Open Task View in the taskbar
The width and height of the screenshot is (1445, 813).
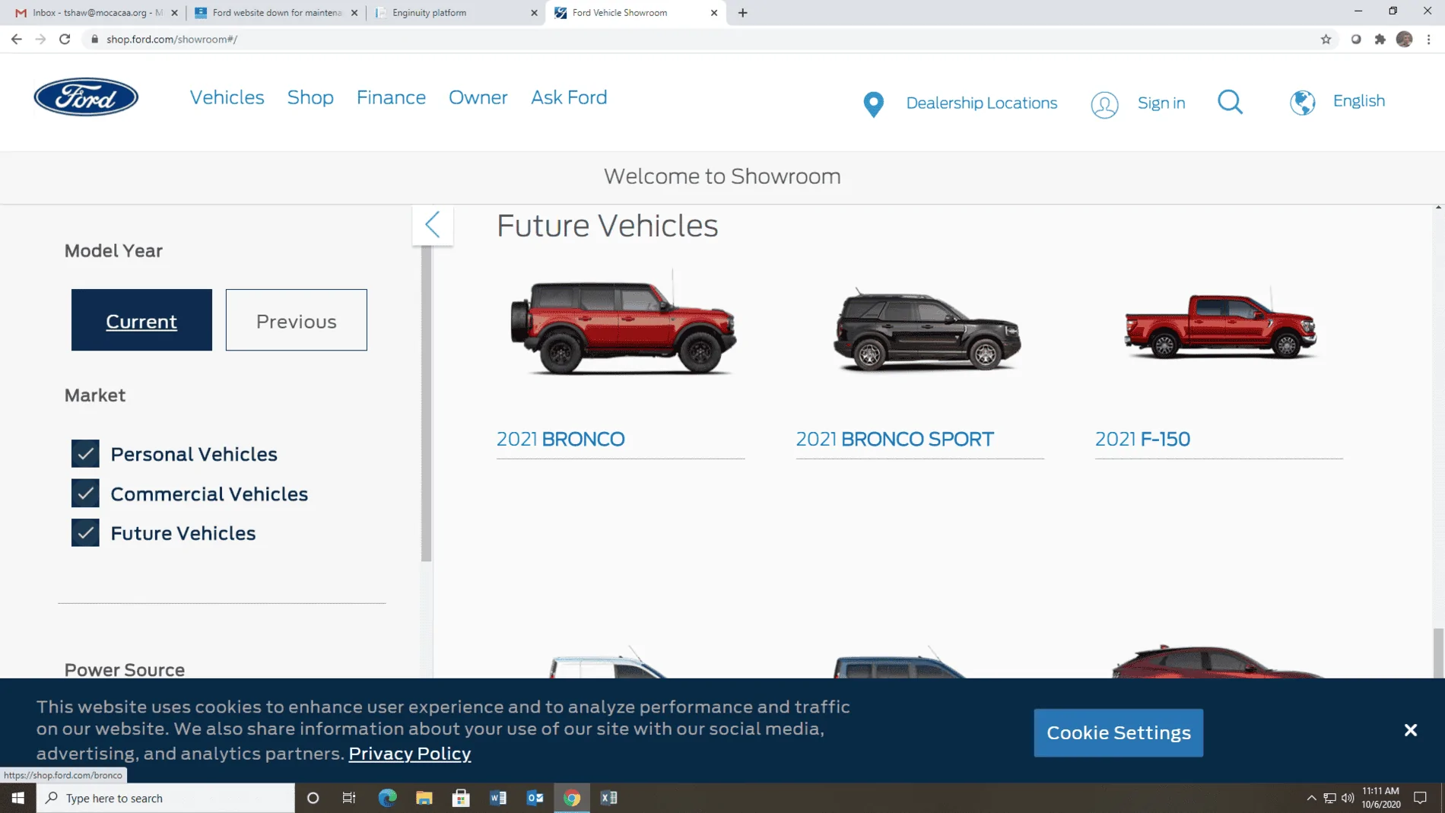click(x=349, y=798)
